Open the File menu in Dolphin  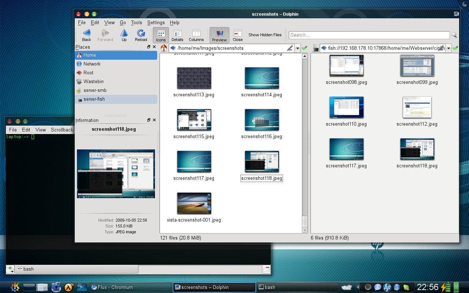(82, 22)
